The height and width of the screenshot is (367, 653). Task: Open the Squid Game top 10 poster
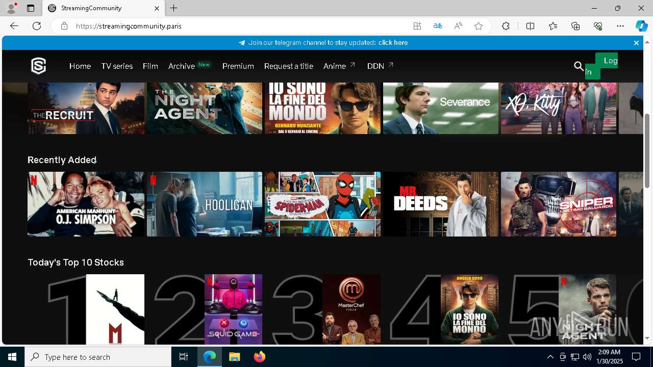[x=234, y=309]
